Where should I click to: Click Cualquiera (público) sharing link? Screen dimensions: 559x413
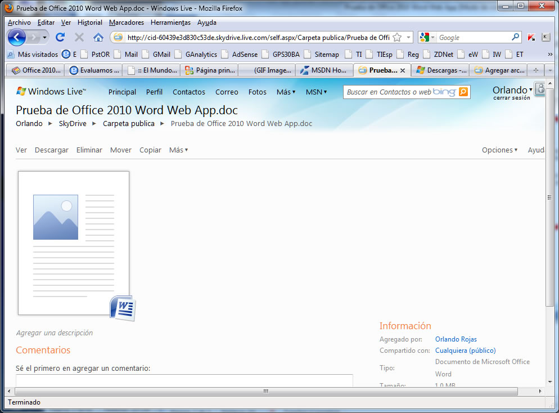click(465, 351)
